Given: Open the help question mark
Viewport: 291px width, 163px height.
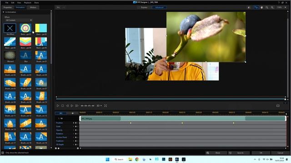Looking at the screenshot, I should coord(279,3).
